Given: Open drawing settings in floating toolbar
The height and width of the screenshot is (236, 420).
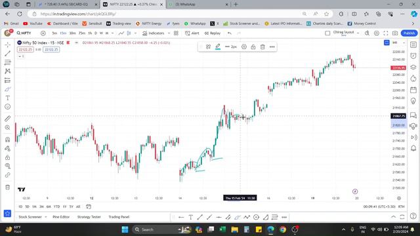Looking at the screenshot, I should pyautogui.click(x=243, y=47).
